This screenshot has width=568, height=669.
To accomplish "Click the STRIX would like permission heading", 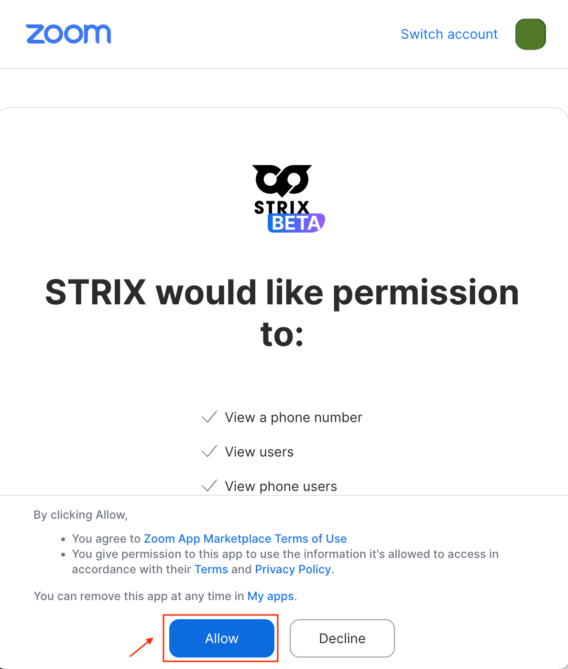I will (x=282, y=313).
